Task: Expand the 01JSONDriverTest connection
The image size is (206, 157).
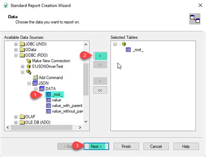Action: click(x=23, y=67)
